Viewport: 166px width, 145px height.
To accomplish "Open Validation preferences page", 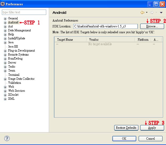I will pyautogui.click(x=15, y=83).
